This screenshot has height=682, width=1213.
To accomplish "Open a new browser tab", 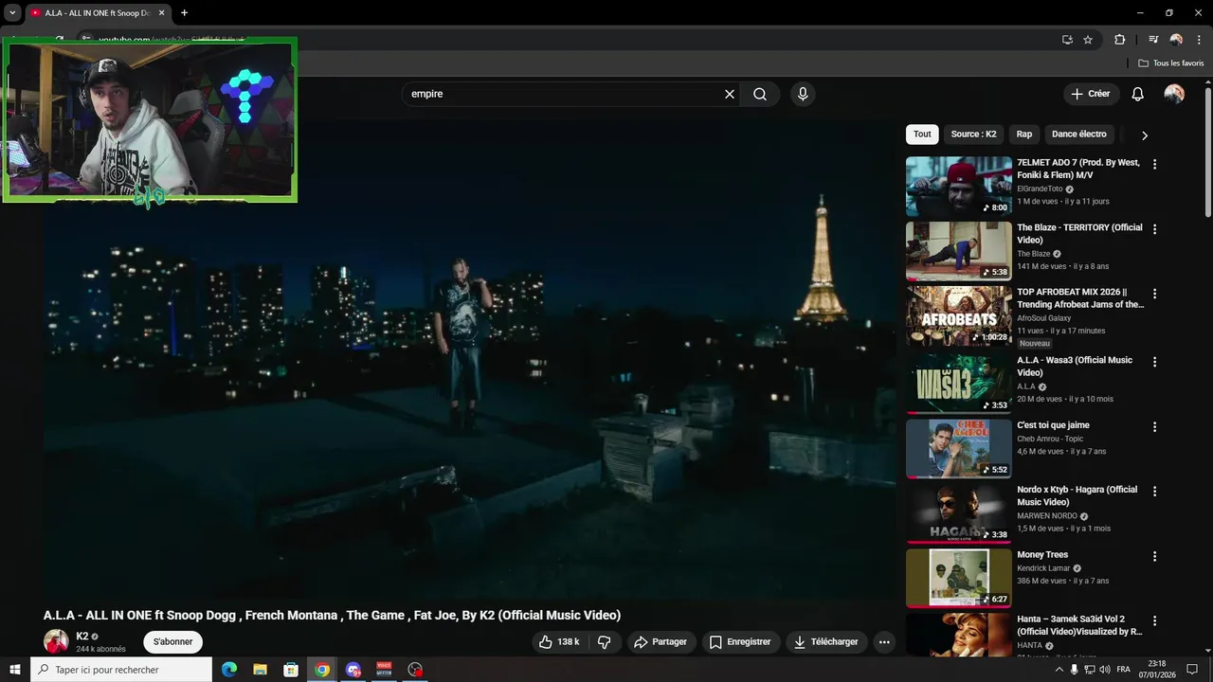I will (x=184, y=13).
